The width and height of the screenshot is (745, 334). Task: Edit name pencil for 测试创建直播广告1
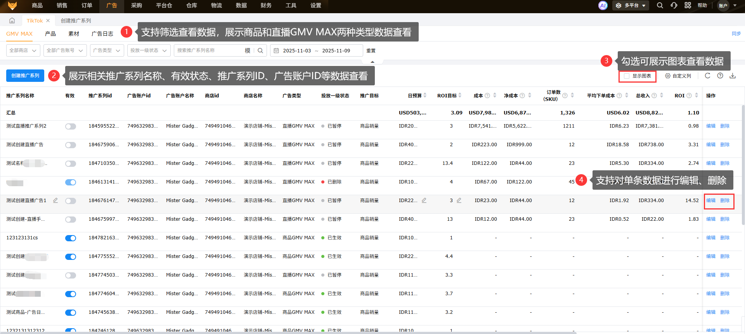click(55, 201)
